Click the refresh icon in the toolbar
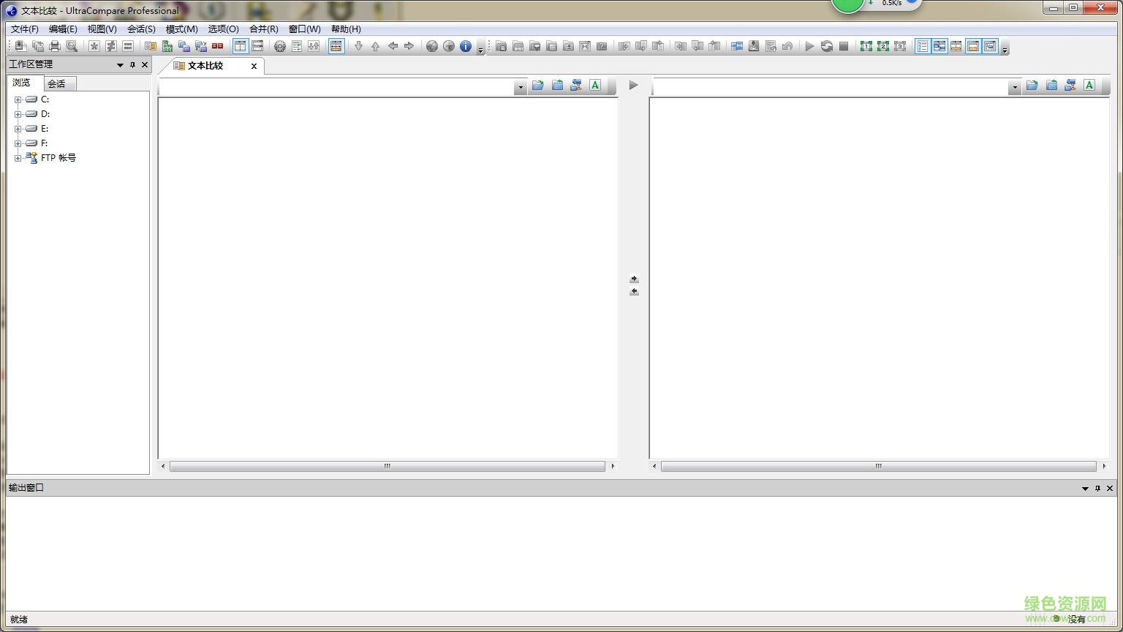 pyautogui.click(x=826, y=46)
